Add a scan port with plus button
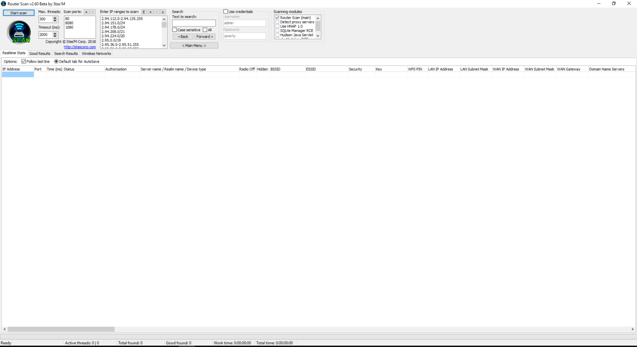 pyautogui.click(x=87, y=12)
